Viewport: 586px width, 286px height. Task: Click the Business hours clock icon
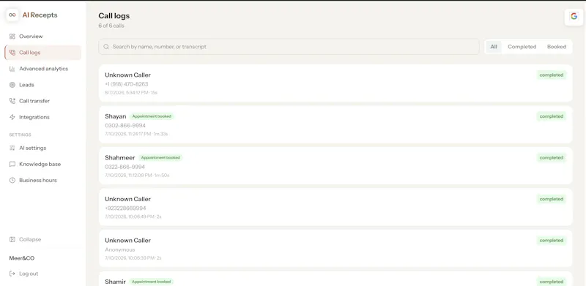pos(12,181)
